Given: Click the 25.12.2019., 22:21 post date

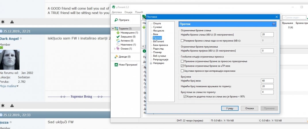Looking at the screenshot, I should [17, 31].
